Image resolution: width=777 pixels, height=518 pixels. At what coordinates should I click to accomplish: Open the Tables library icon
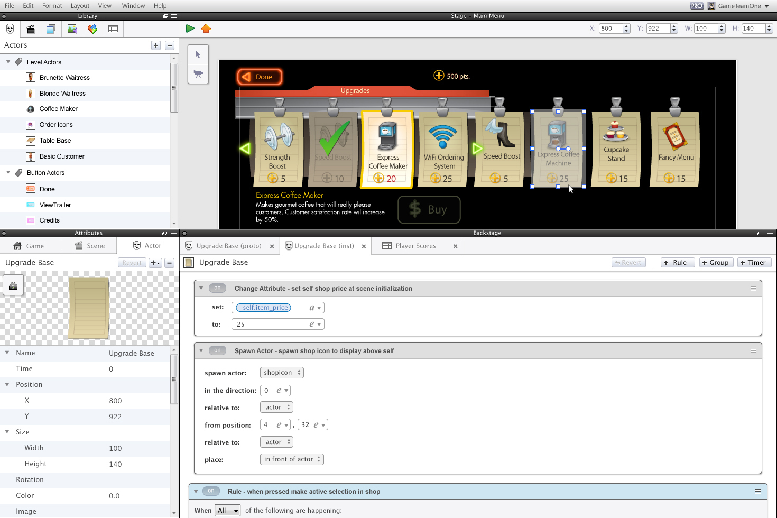pyautogui.click(x=113, y=29)
